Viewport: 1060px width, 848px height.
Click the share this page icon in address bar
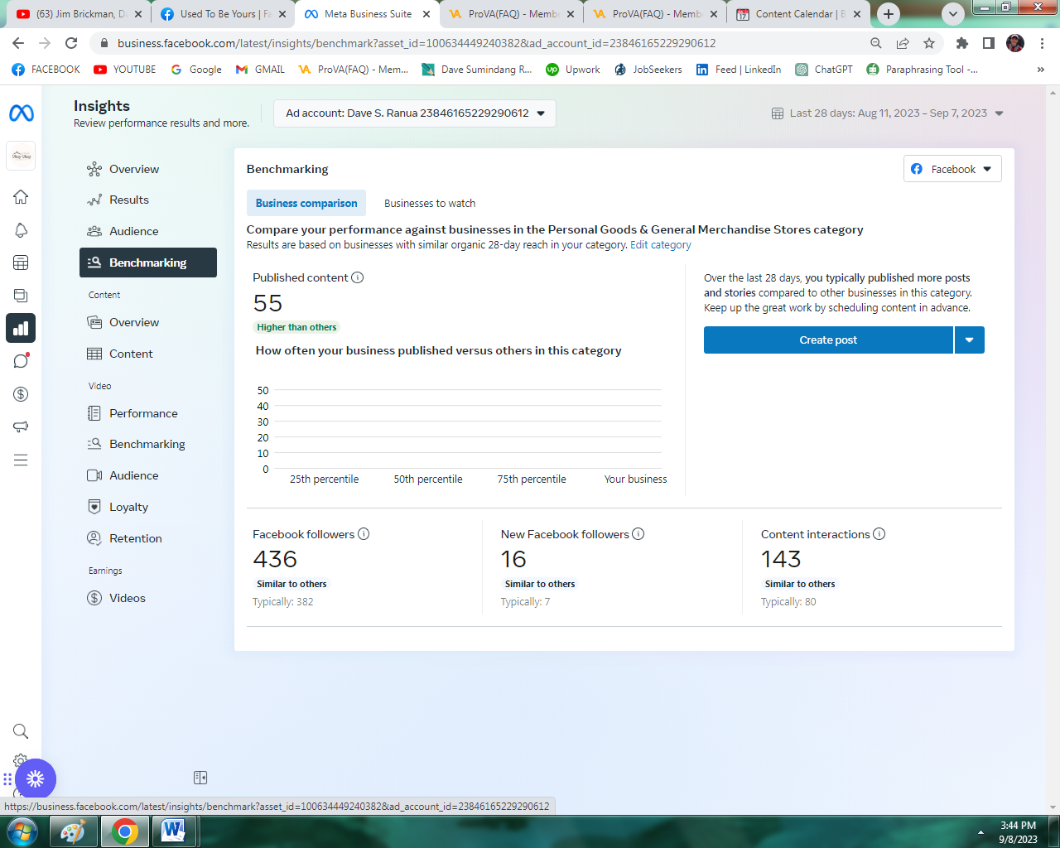point(903,43)
